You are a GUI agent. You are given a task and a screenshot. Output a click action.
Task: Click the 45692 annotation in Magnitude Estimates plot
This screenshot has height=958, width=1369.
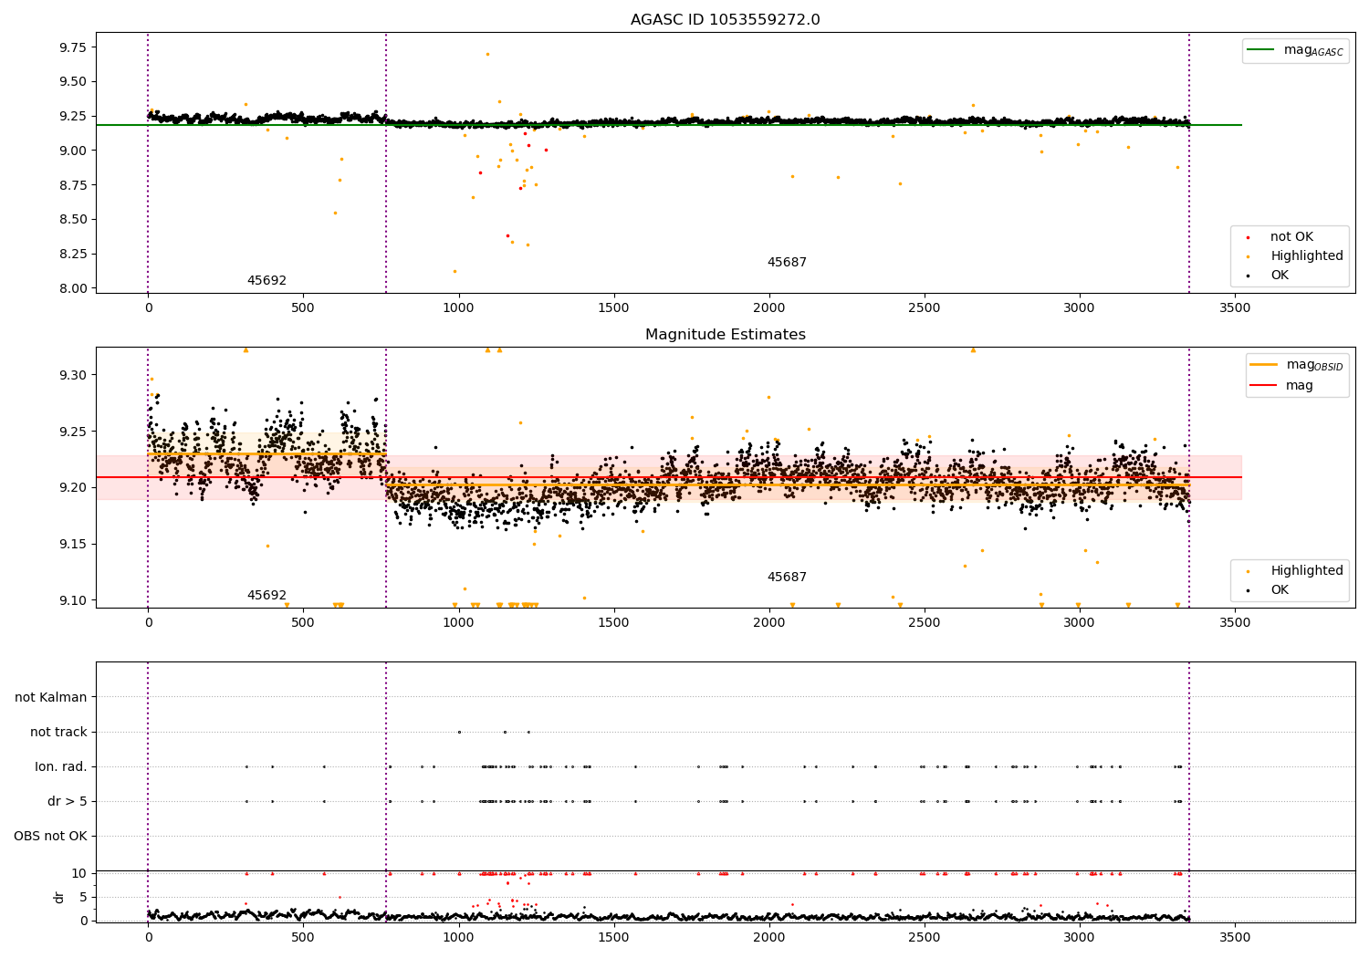click(266, 596)
